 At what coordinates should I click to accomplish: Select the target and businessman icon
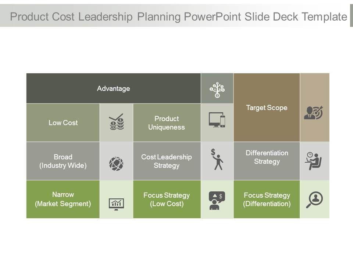coord(314,112)
